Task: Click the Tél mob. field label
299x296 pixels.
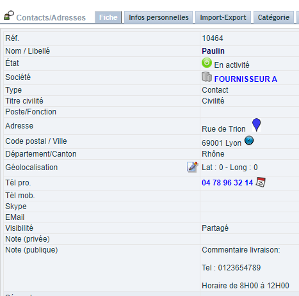Action: click(20, 196)
